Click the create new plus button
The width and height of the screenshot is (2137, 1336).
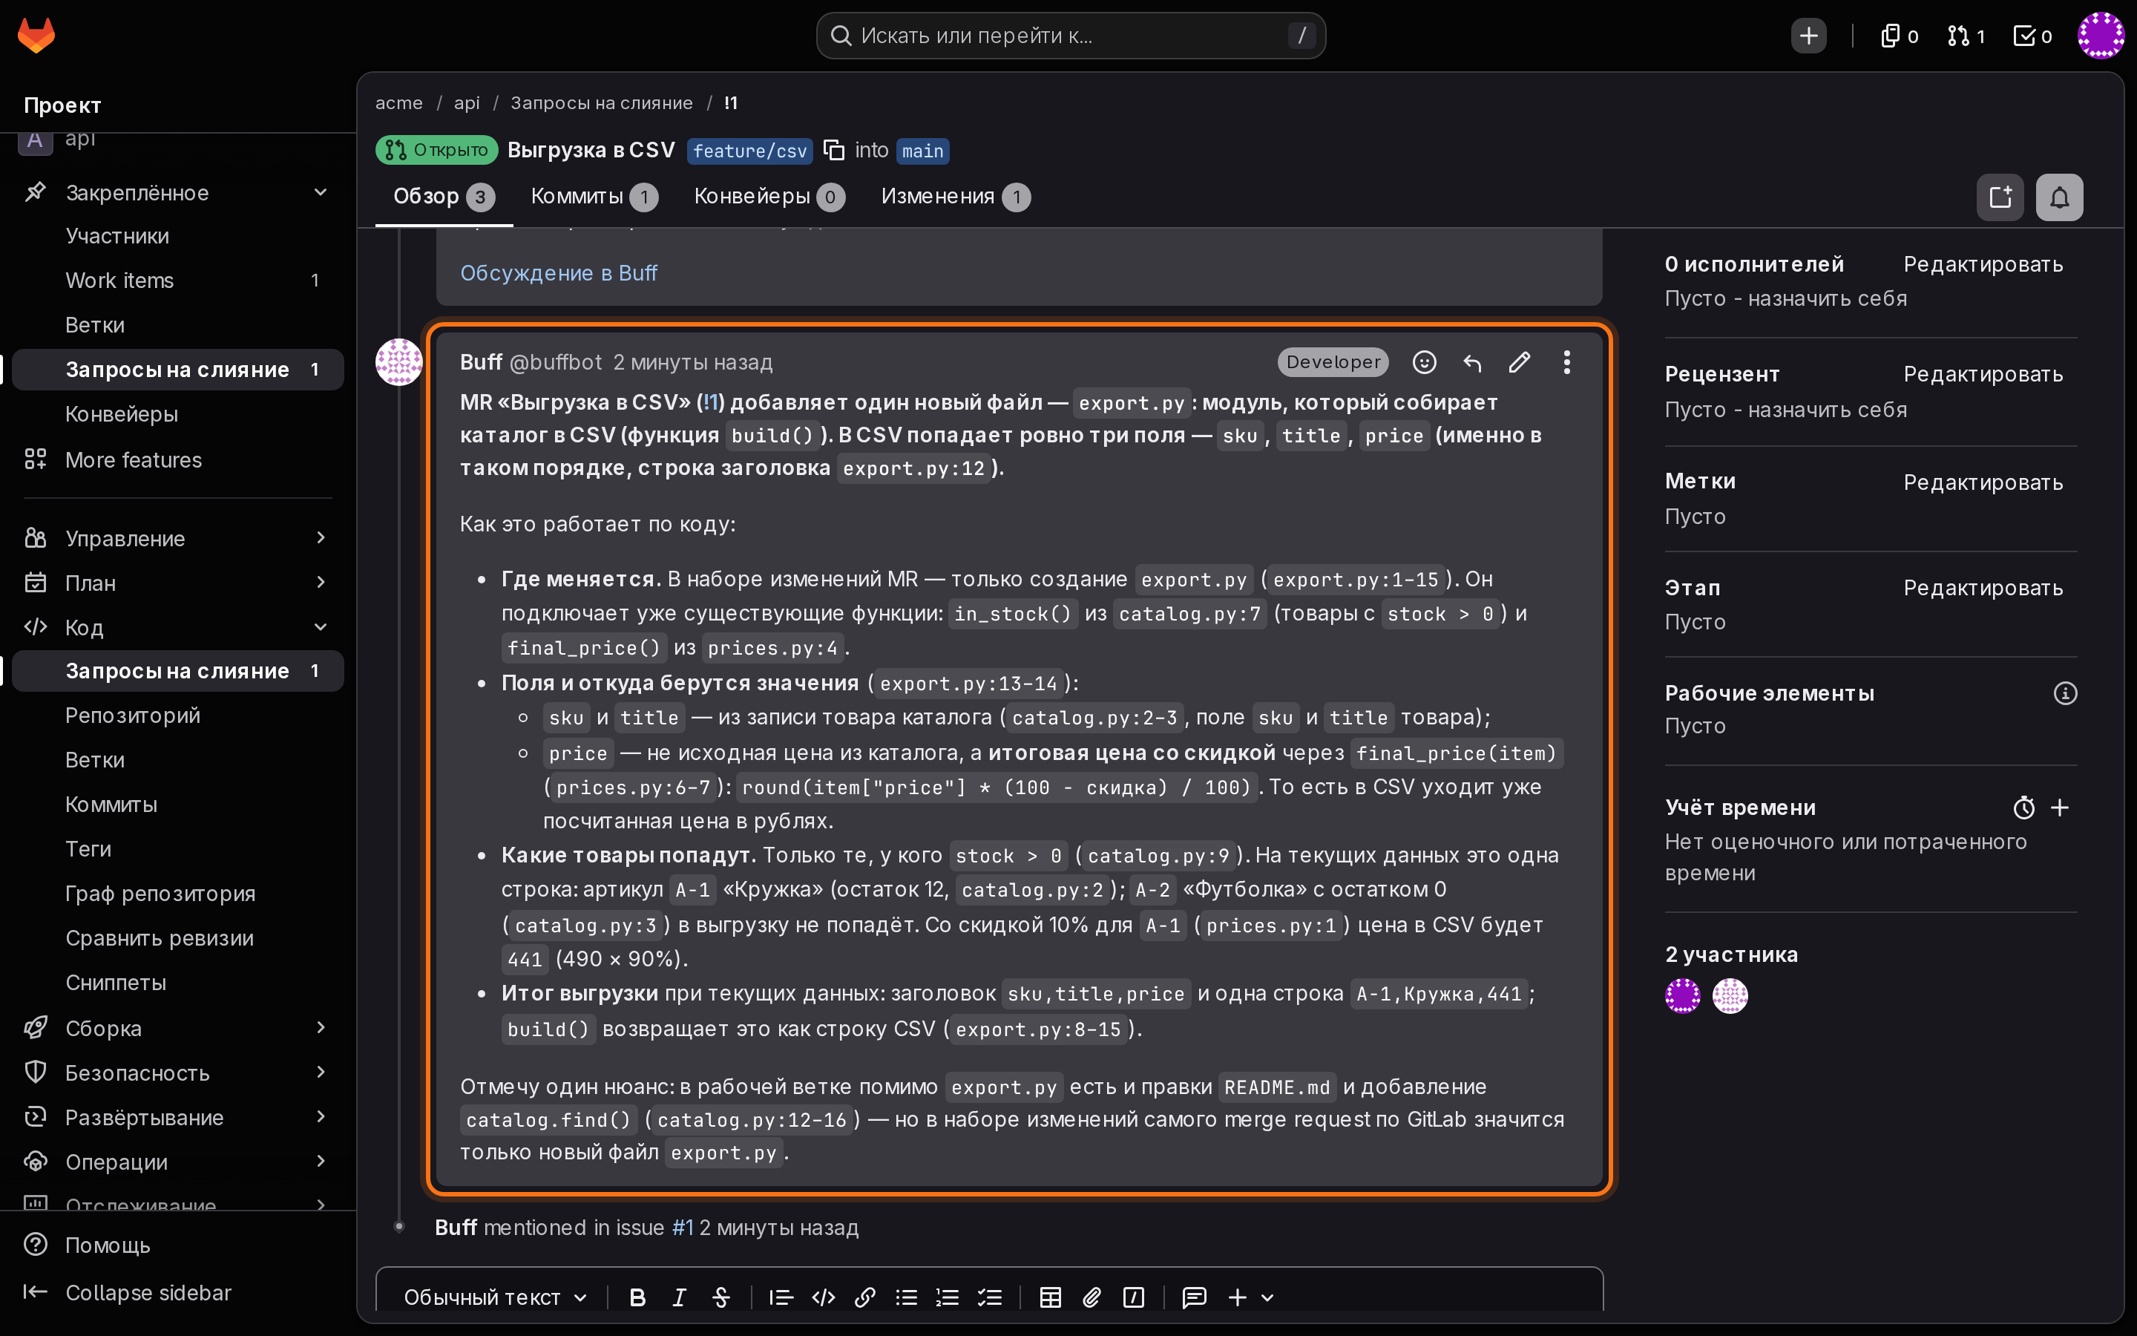pyautogui.click(x=1808, y=36)
